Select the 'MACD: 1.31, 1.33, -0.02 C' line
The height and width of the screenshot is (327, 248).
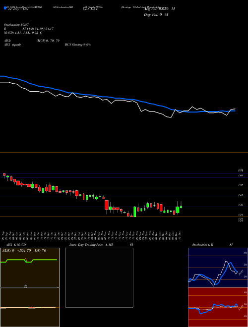coord(23,33)
